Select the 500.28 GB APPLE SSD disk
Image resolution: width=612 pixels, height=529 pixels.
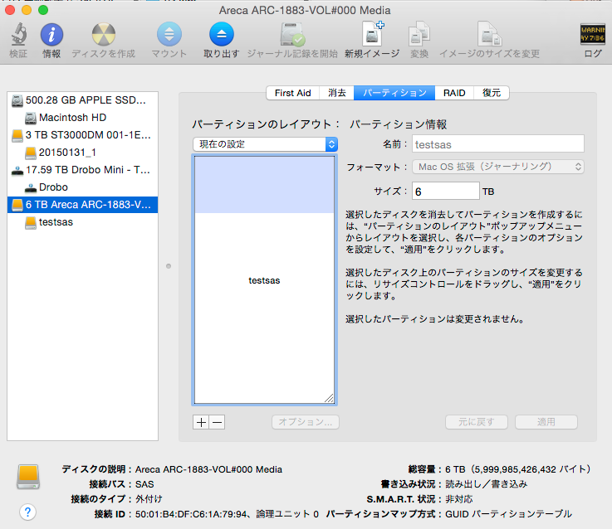click(82, 100)
